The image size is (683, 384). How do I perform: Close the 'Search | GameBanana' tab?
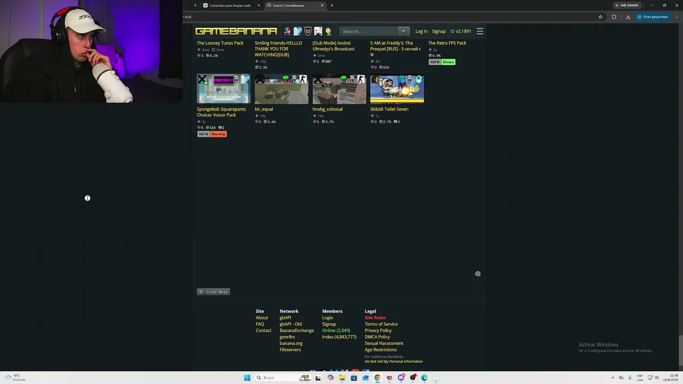pos(322,5)
